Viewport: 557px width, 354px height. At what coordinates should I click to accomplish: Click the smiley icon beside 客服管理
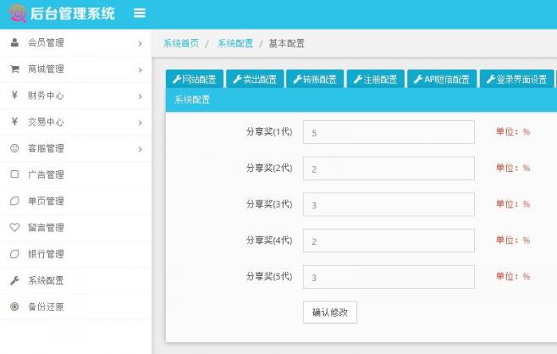pos(14,149)
